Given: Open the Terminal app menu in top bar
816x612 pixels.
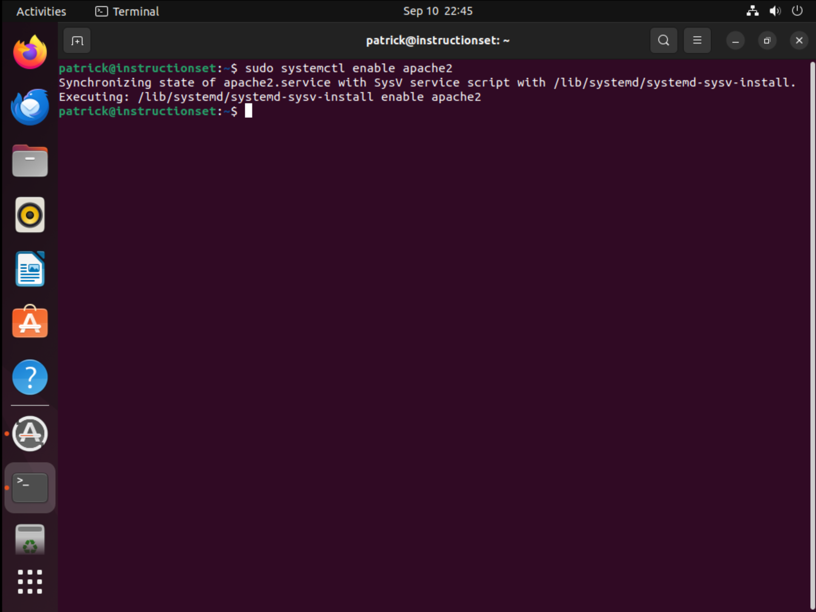Looking at the screenshot, I should coord(127,11).
